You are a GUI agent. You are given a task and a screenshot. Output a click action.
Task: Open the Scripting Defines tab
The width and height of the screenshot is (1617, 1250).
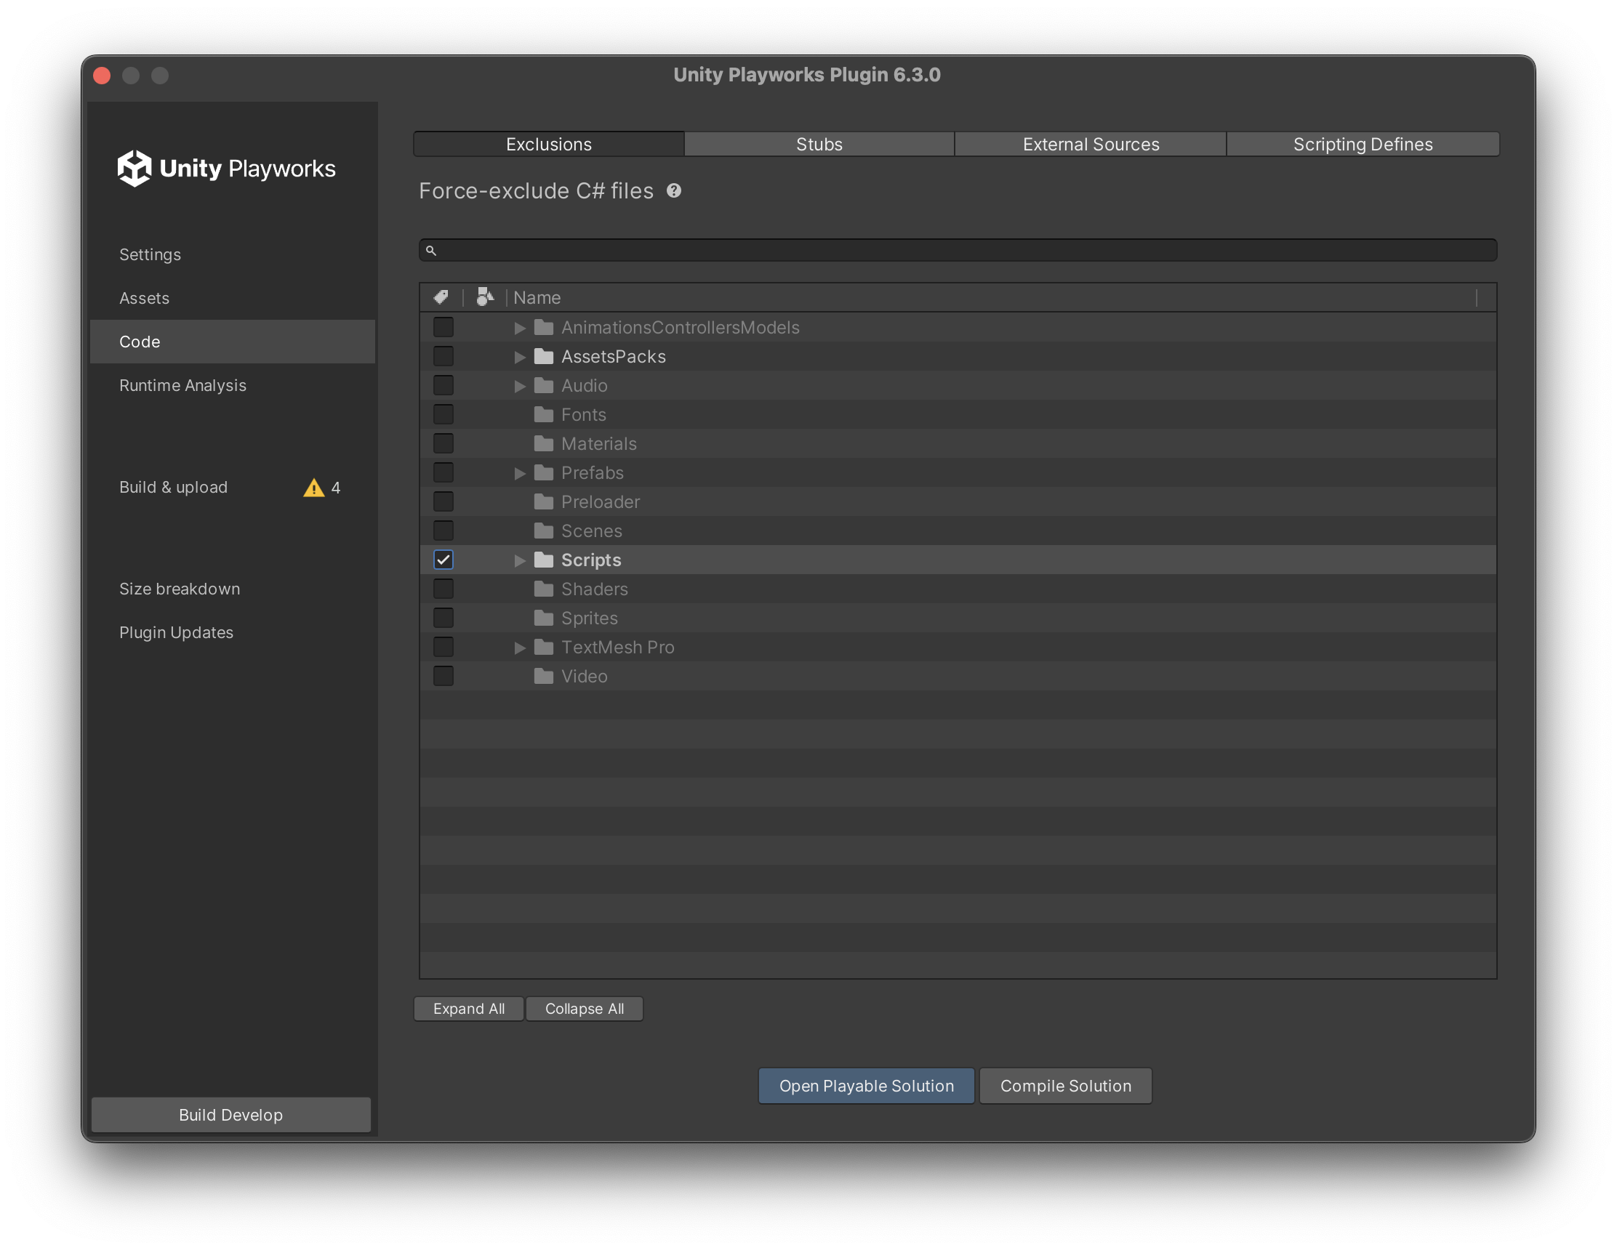click(x=1363, y=145)
